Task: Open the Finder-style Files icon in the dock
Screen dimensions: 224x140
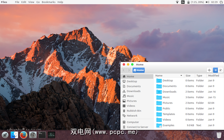Action: pyautogui.click(x=14, y=135)
